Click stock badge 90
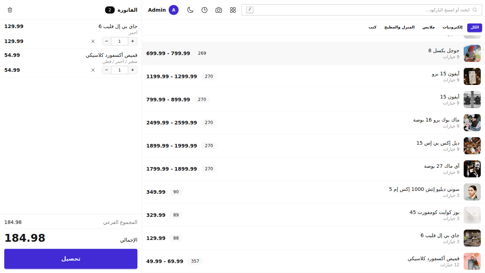Screen dimensions: 485x273 tap(176, 192)
